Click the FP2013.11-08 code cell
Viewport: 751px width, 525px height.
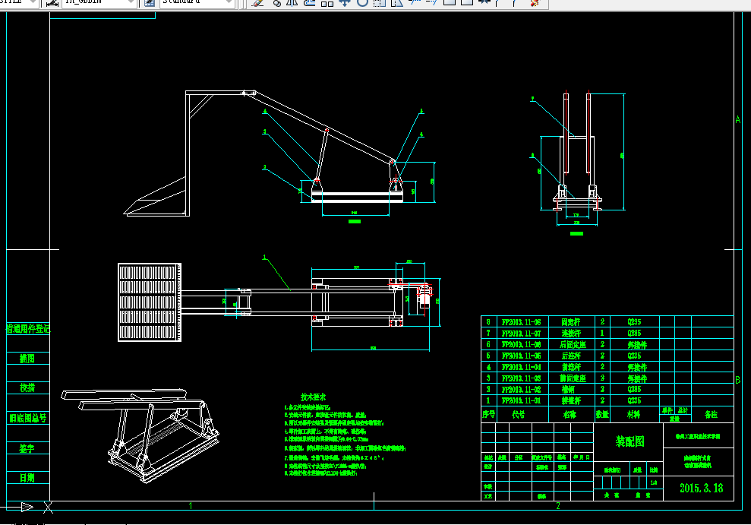point(521,322)
